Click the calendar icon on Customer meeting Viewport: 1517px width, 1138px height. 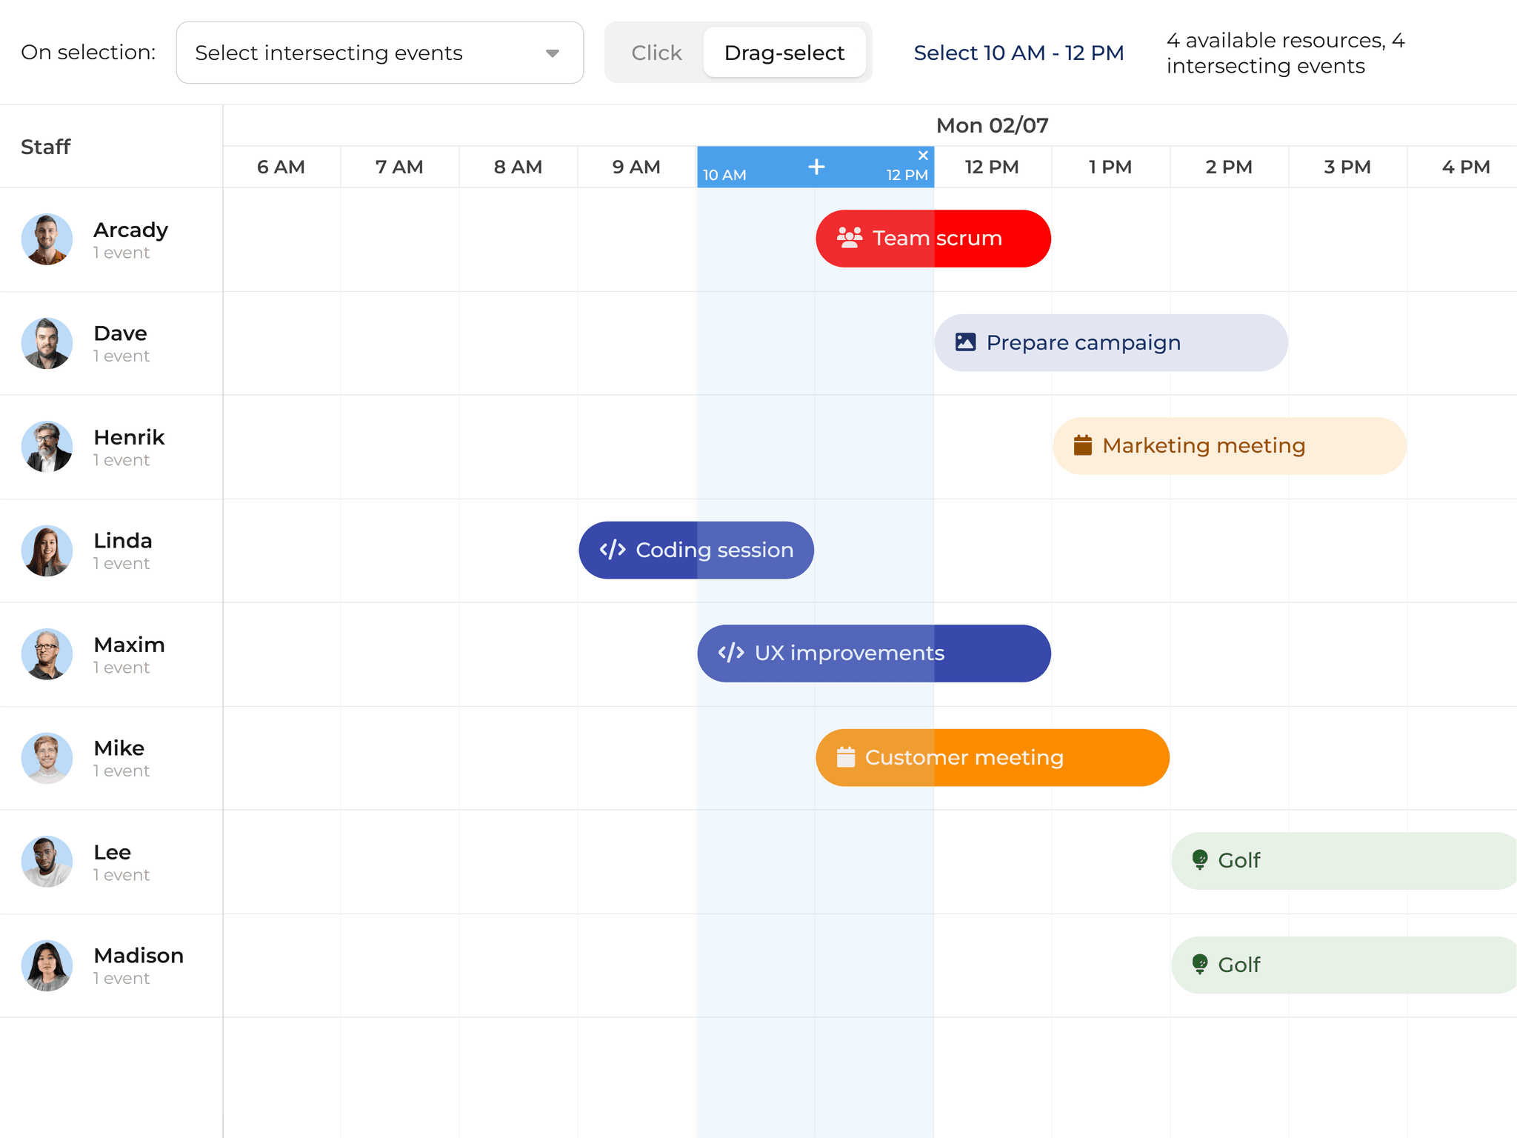(845, 757)
